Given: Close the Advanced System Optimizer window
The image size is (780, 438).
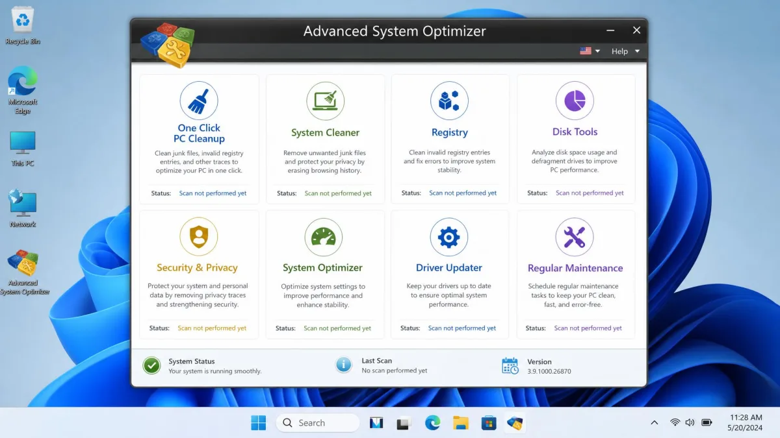Looking at the screenshot, I should 637,30.
